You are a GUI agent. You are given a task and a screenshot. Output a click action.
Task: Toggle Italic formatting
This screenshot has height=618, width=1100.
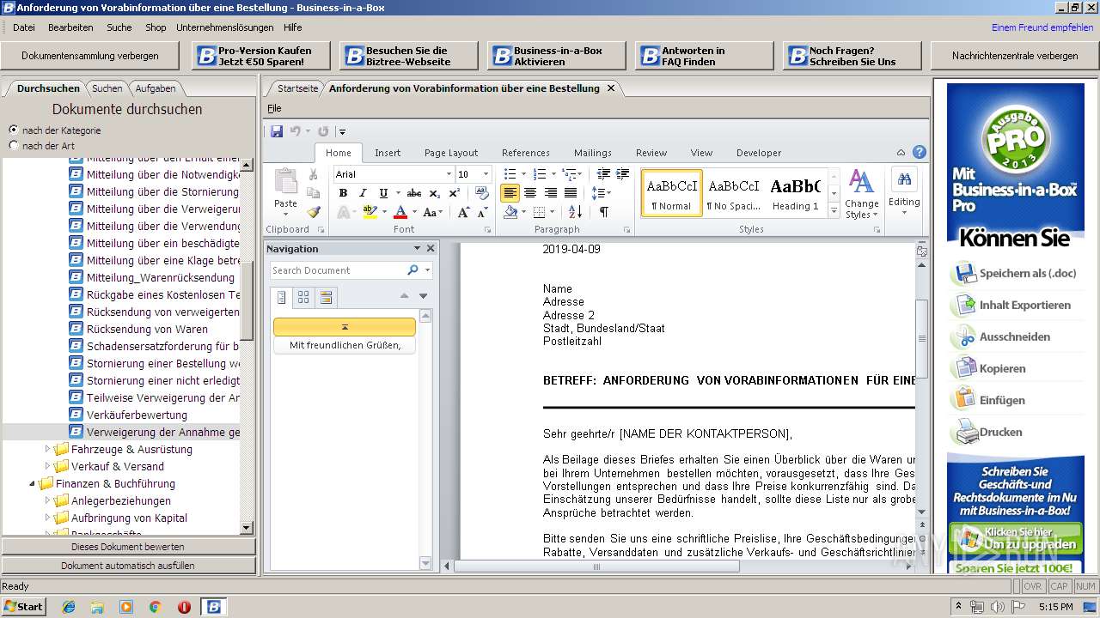click(x=363, y=193)
